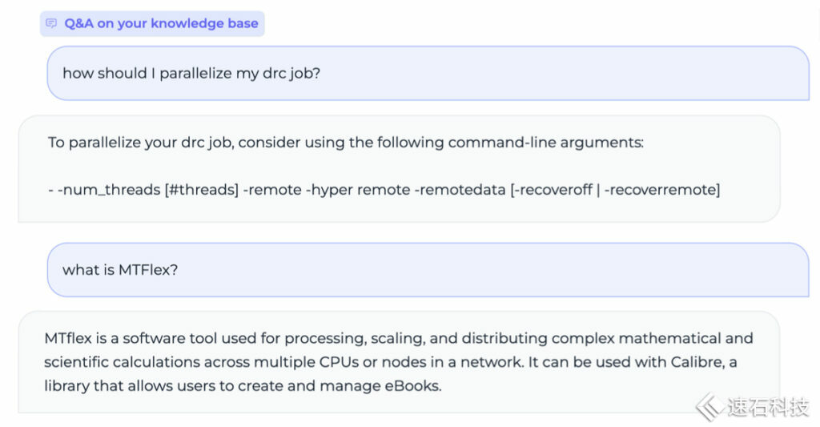Click the "how should I parallelize my drc job?" message

click(191, 73)
